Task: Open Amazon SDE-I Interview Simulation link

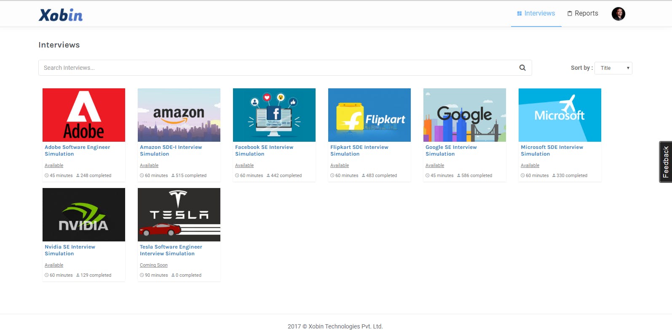Action: (171, 151)
